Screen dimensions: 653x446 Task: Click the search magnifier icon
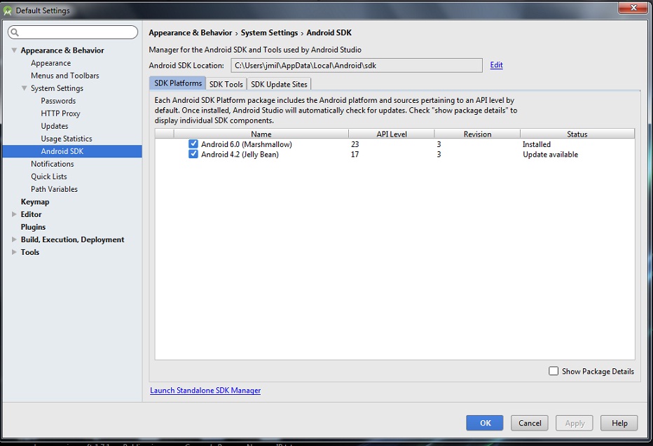pos(15,33)
